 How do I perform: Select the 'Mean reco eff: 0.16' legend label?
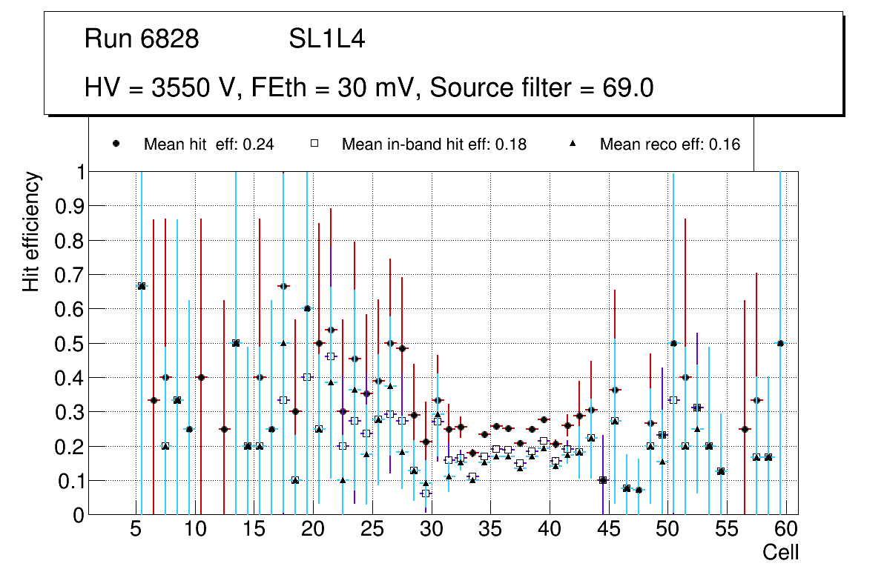670,144
